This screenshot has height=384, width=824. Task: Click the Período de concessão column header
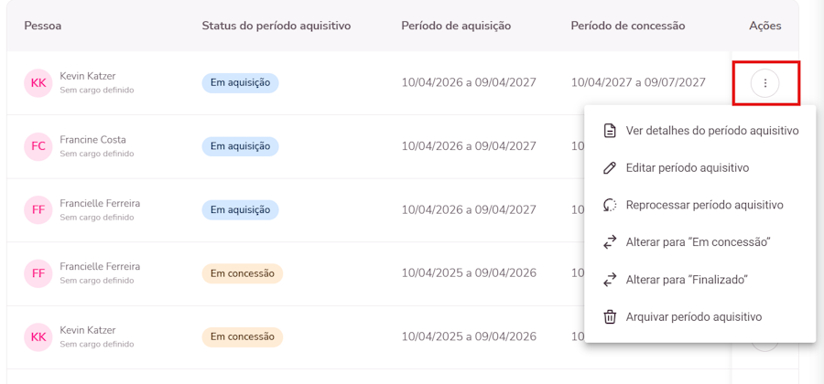628,26
